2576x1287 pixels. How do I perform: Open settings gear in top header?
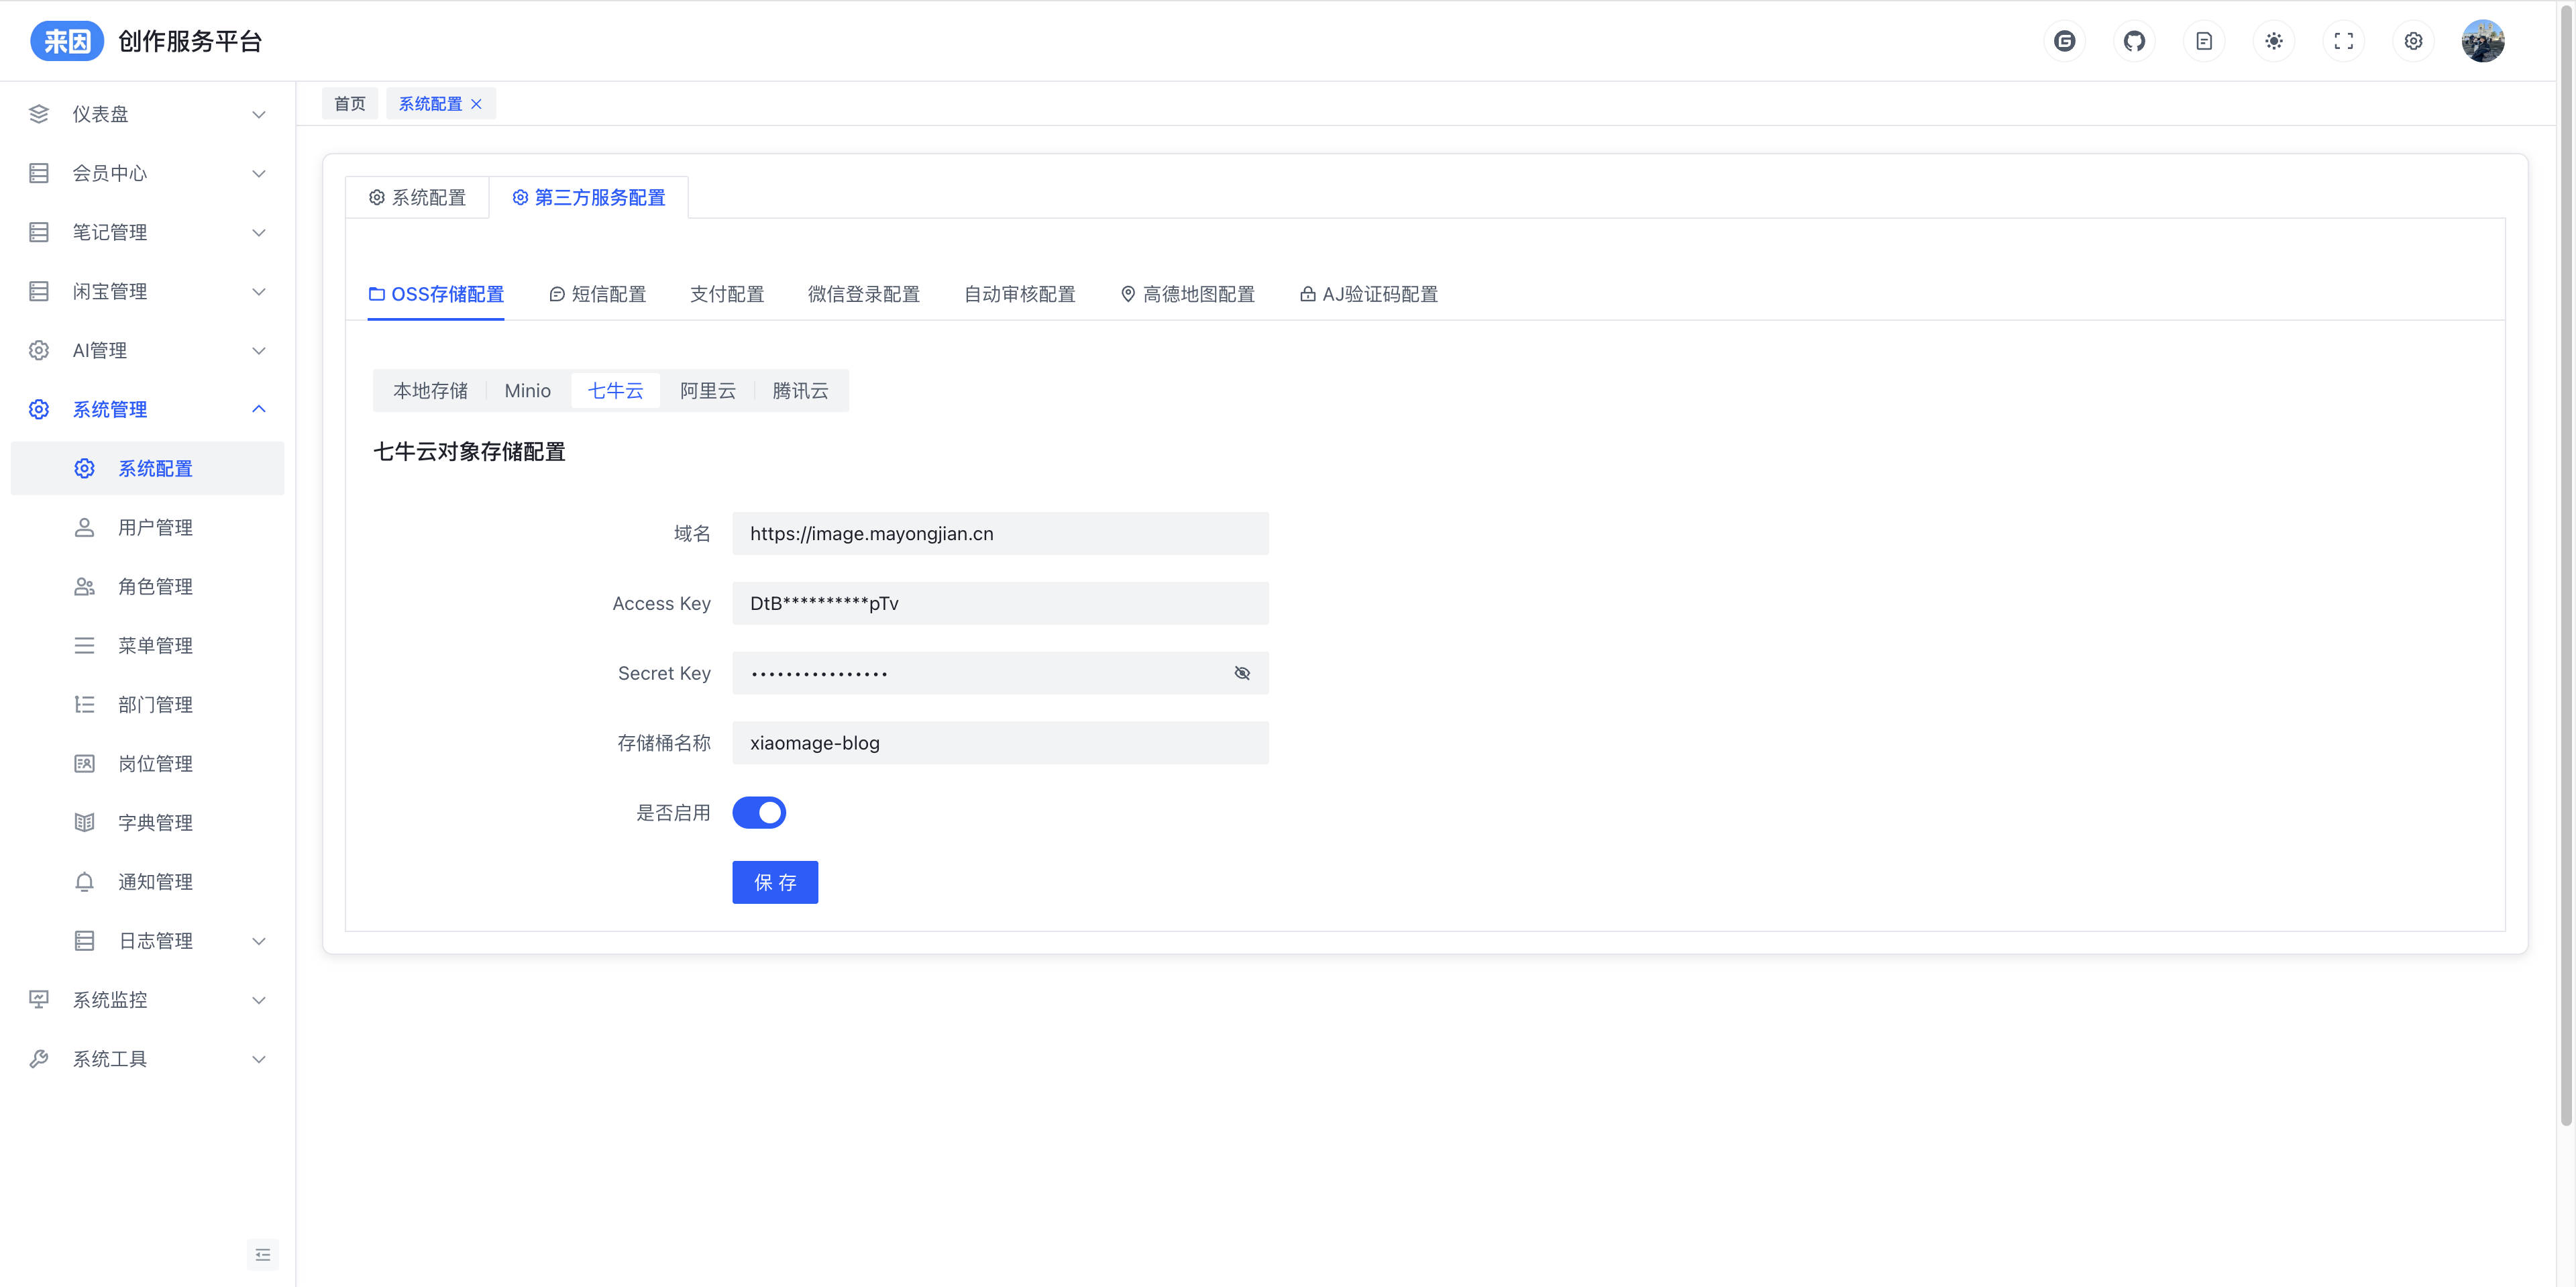click(x=2413, y=41)
